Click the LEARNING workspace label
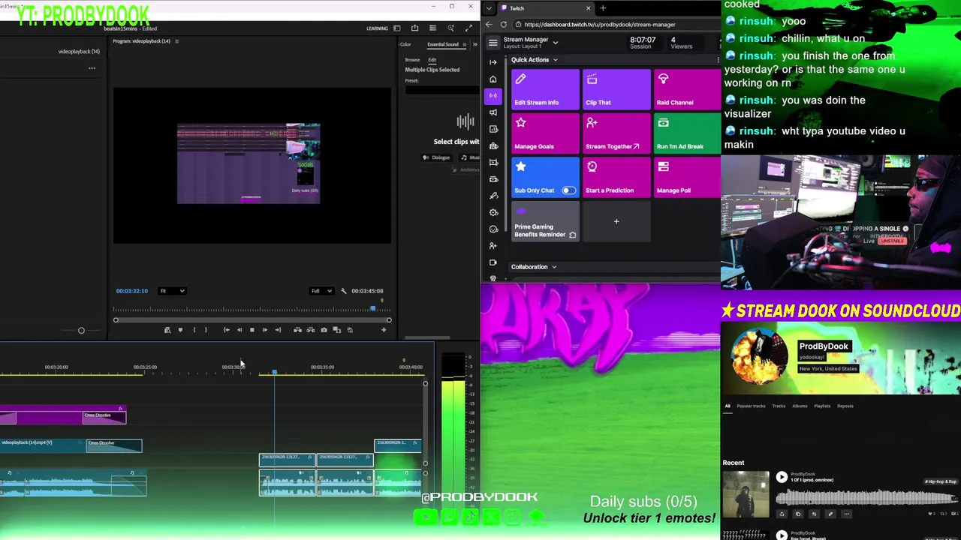 [377, 28]
